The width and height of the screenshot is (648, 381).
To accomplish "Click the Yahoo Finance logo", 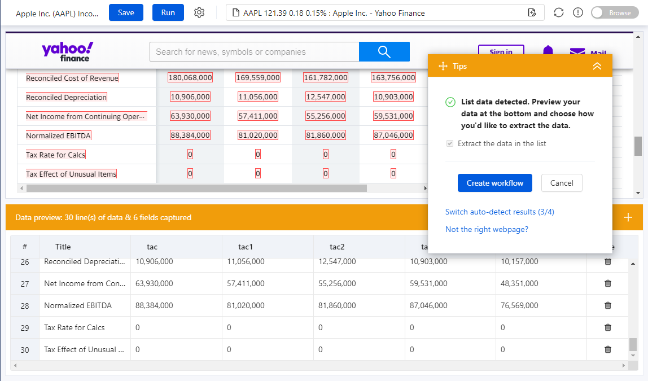I will pyautogui.click(x=68, y=52).
